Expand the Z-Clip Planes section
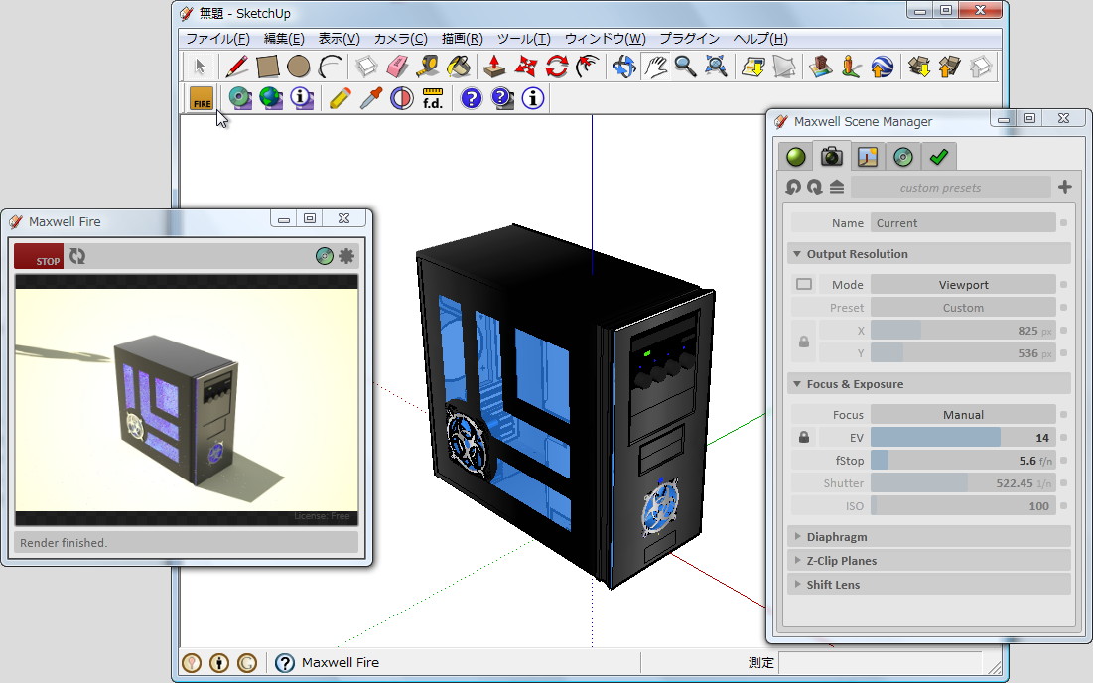The height and width of the screenshot is (683, 1093). (797, 560)
